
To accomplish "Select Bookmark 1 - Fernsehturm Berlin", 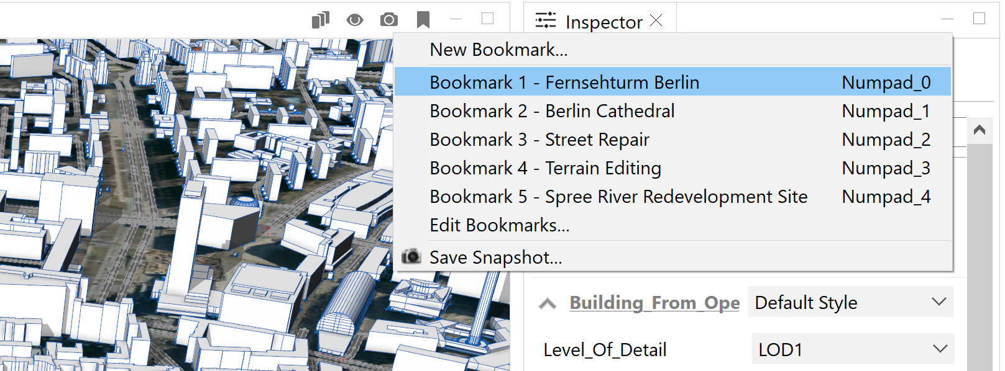I will point(672,82).
